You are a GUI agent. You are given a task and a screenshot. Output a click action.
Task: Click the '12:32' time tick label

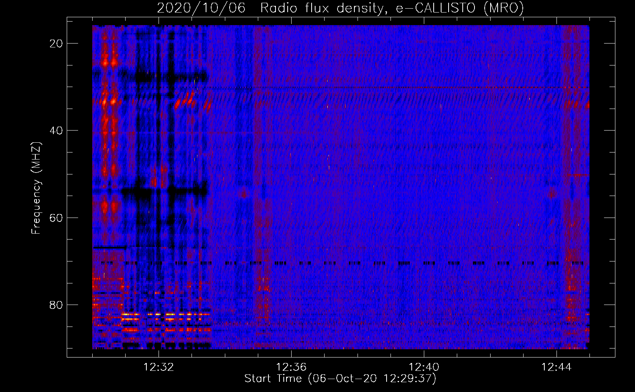click(x=159, y=367)
